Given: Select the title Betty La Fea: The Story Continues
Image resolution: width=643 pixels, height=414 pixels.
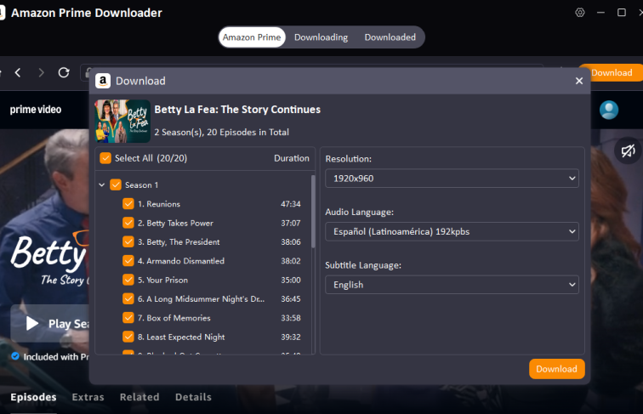Looking at the screenshot, I should coord(237,110).
